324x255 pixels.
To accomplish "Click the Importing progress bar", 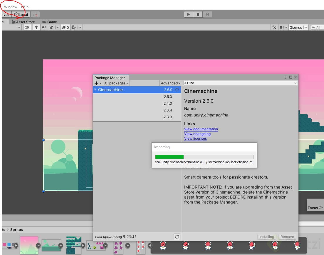I will [204, 157].
